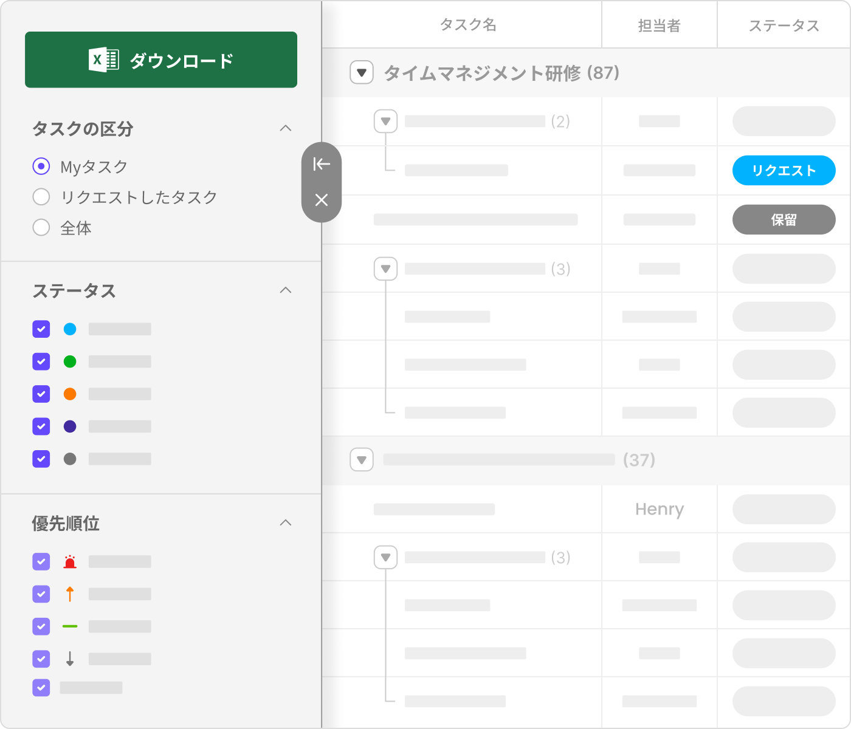Click the red siren urgent priority icon
This screenshot has width=851, height=729.
[x=70, y=562]
